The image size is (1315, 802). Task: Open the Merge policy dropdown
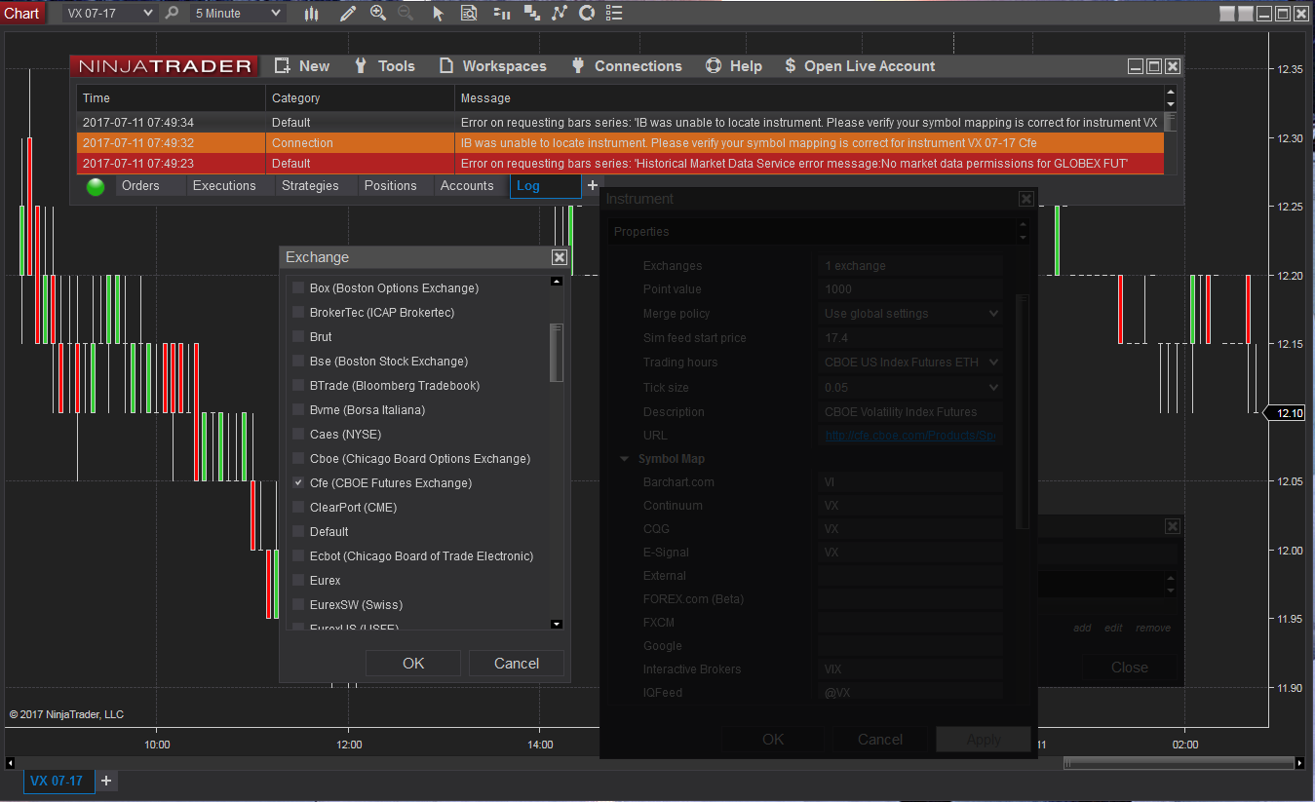click(x=910, y=314)
